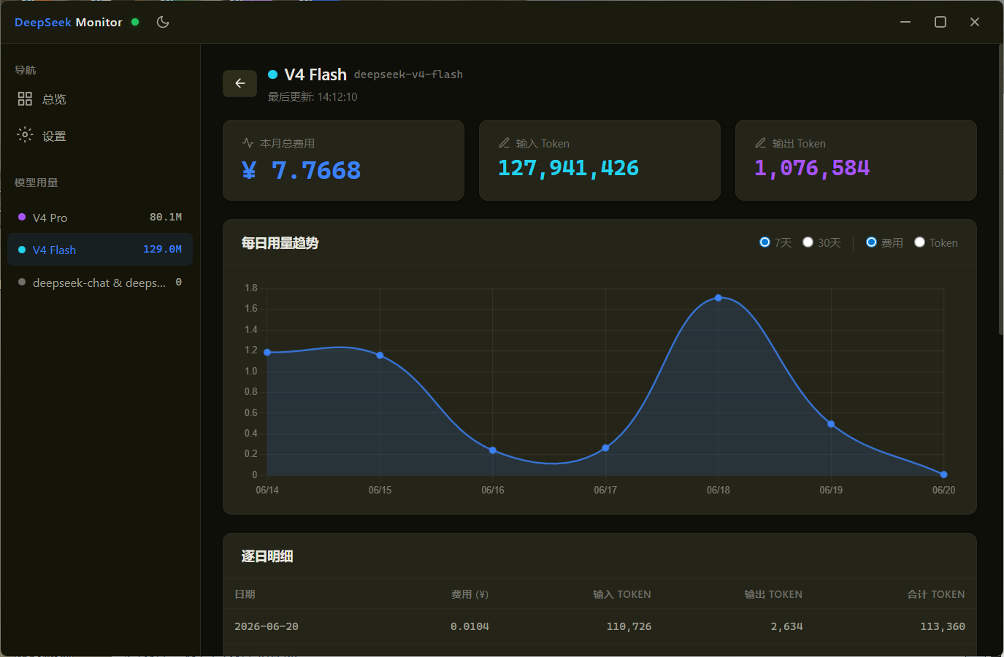
Task: Open 总览 via its grid icon
Action: pos(25,99)
